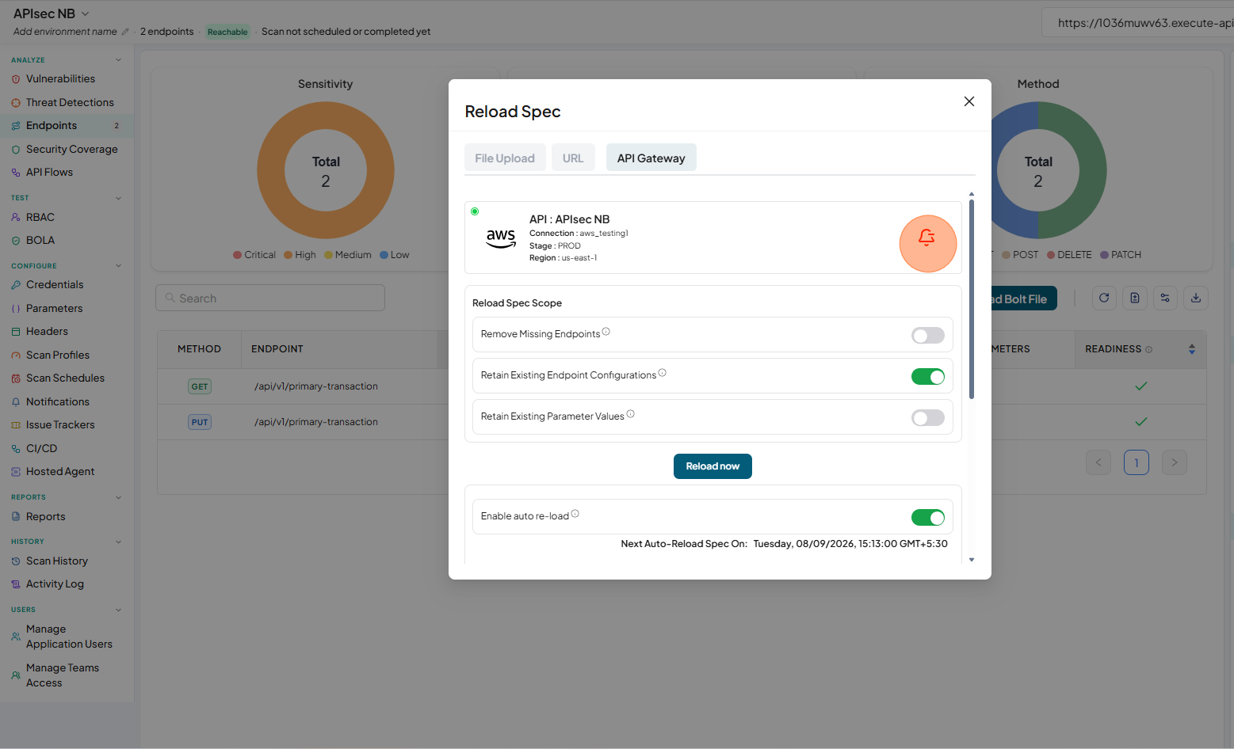Click the Upload Bolt File button
The width and height of the screenshot is (1234, 749).
pos(1024,298)
